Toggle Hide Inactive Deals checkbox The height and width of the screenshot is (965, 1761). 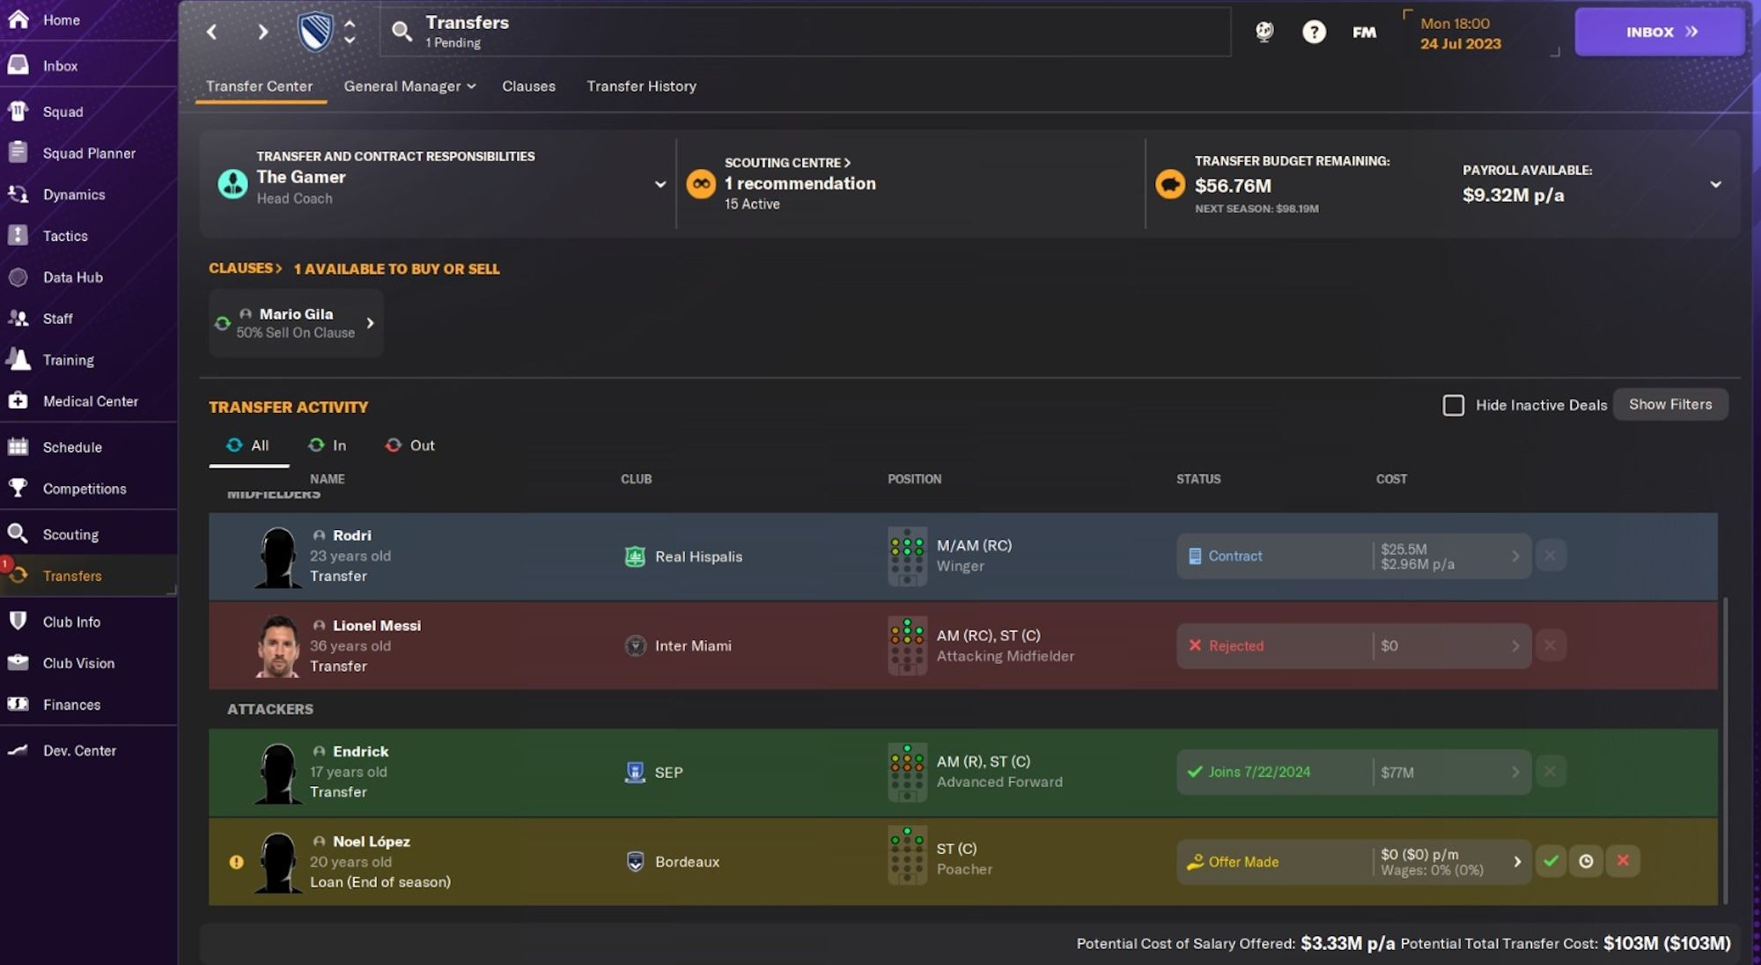[x=1454, y=405]
